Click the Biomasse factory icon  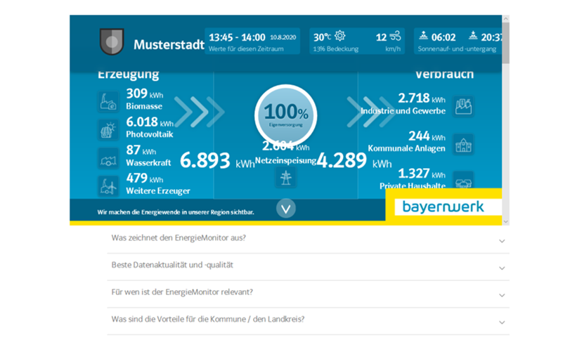[x=108, y=102]
